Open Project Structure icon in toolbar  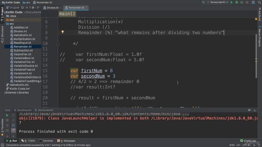tap(253, 2)
